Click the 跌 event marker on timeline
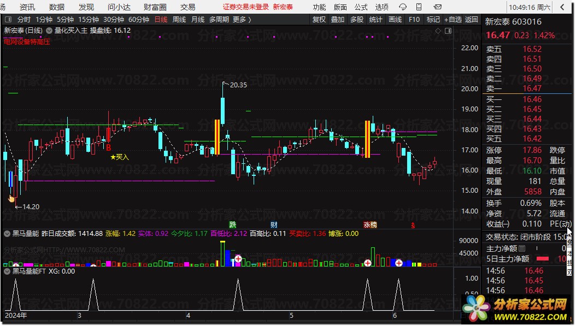Image resolution: width=576 pixels, height=326 pixels. click(x=232, y=224)
